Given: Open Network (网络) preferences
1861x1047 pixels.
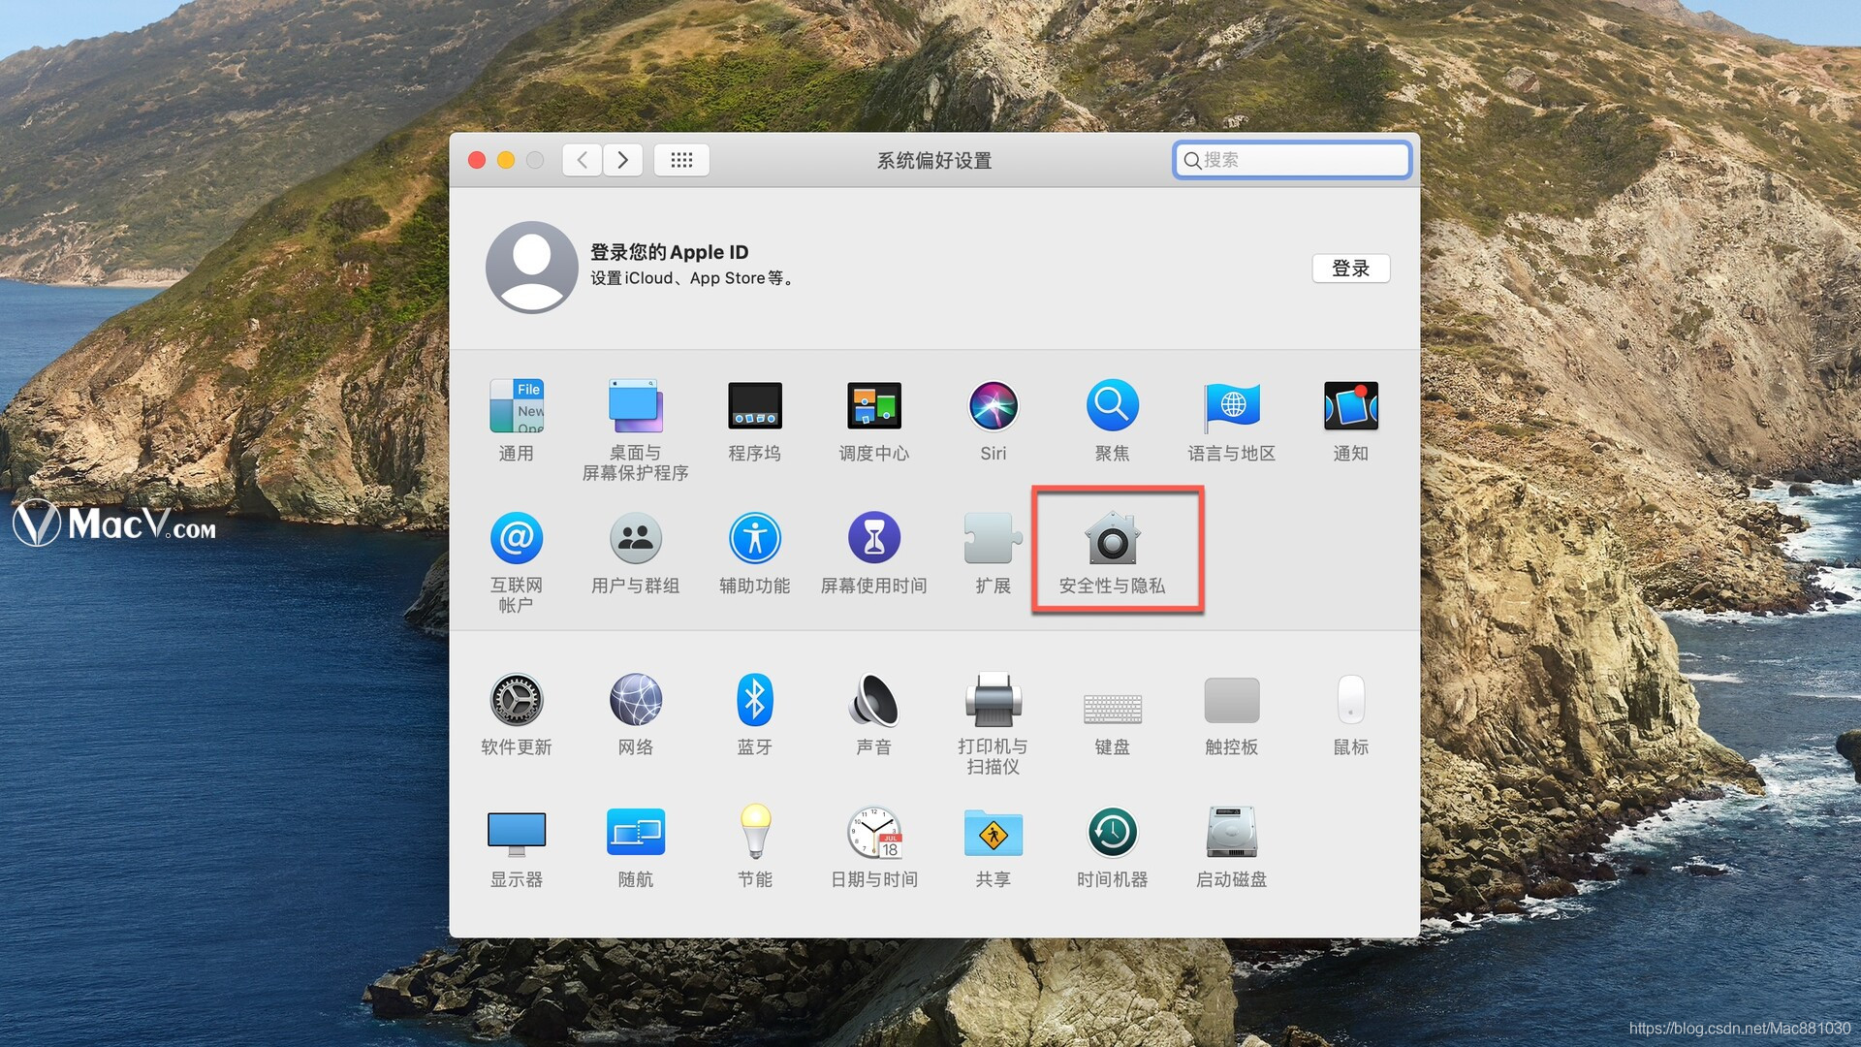Looking at the screenshot, I should pyautogui.click(x=635, y=699).
